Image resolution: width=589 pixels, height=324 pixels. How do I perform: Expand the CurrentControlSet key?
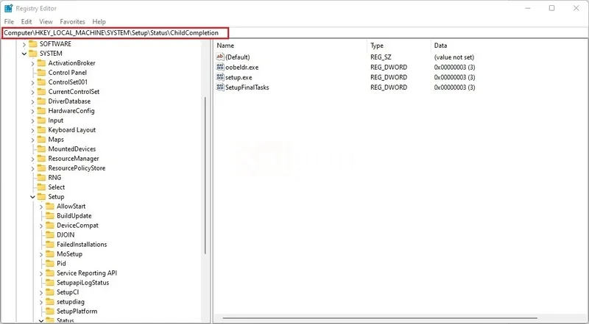[x=32, y=92]
